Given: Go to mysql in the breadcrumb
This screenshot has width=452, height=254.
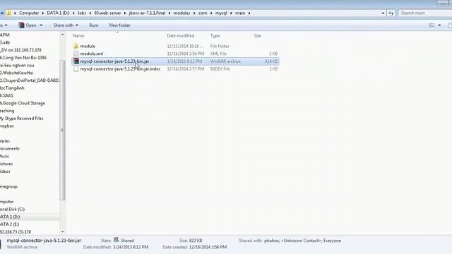Looking at the screenshot, I should click(x=221, y=13).
